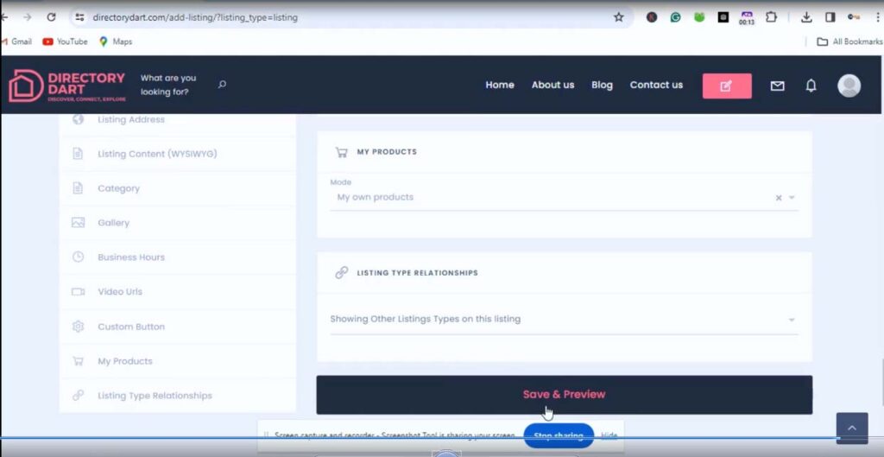Click the page vertical scrollbar thumb
The height and width of the screenshot is (457, 884).
[x=881, y=381]
